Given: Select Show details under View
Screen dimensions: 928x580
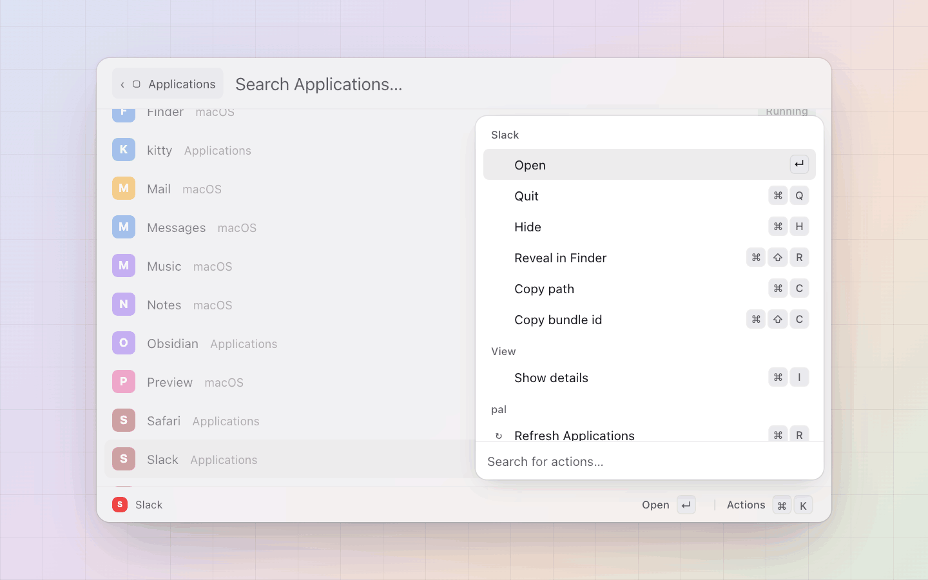Looking at the screenshot, I should (x=650, y=377).
